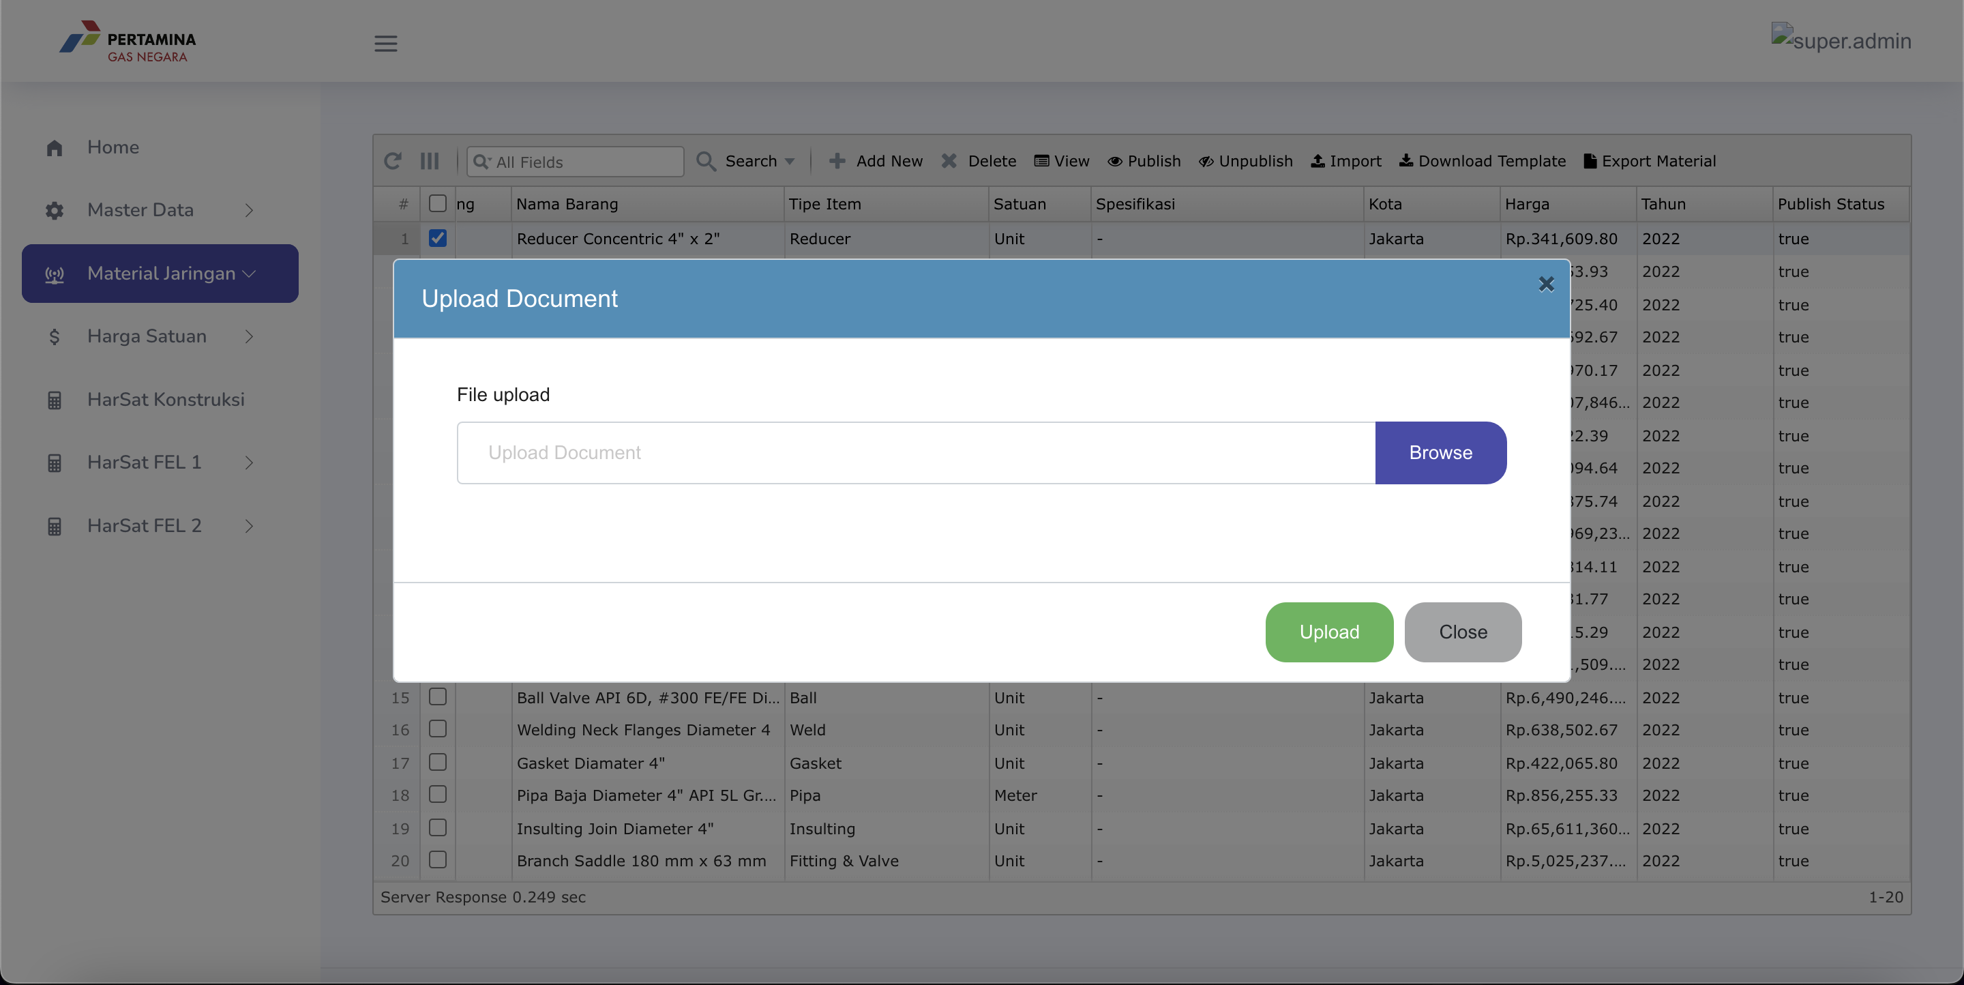Viewport: 1964px width, 985px height.
Task: Click the green Upload button
Action: point(1329,632)
